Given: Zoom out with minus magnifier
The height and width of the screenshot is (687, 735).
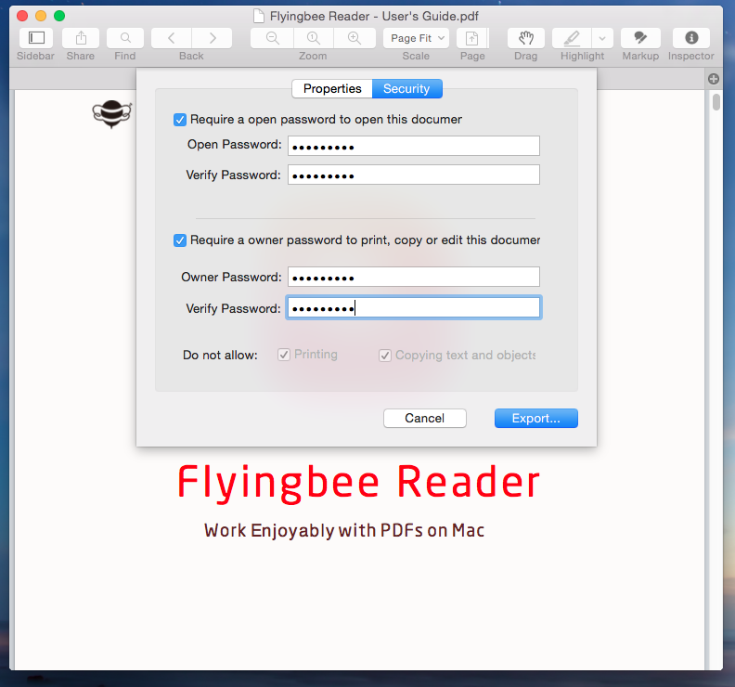Looking at the screenshot, I should (x=272, y=38).
